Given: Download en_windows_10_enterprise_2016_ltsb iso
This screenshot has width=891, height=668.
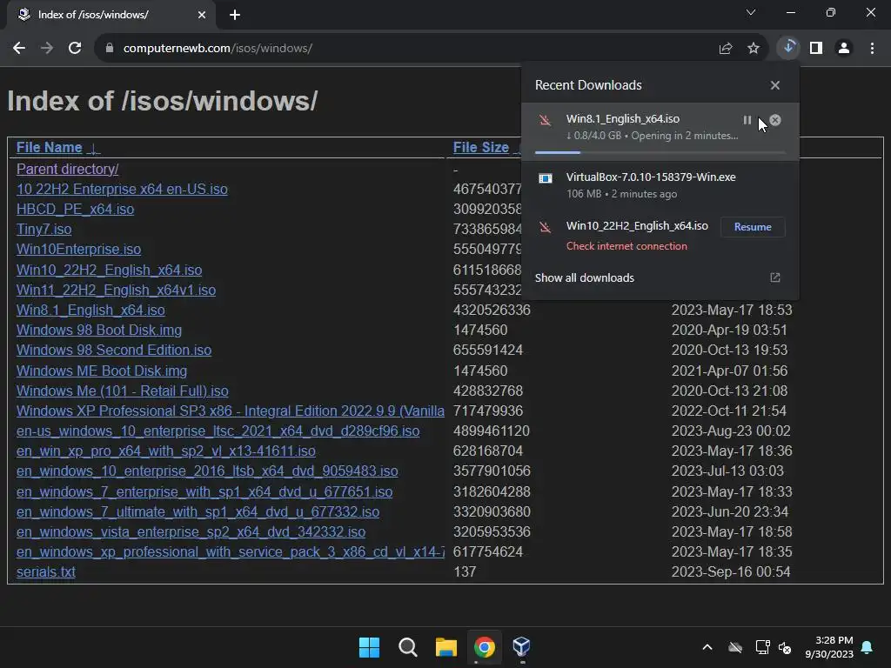Looking at the screenshot, I should click(x=207, y=471).
